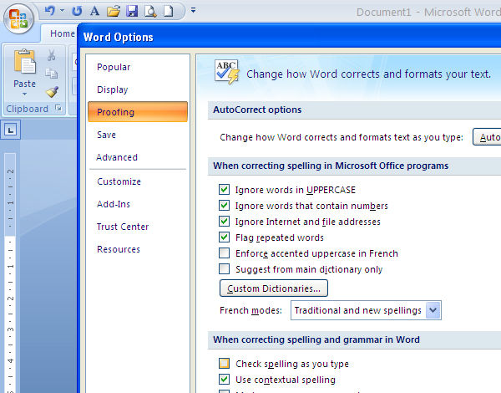Screen dimensions: 501x393
Task: Click the ABC proofing checkmark icon
Action: (x=227, y=72)
